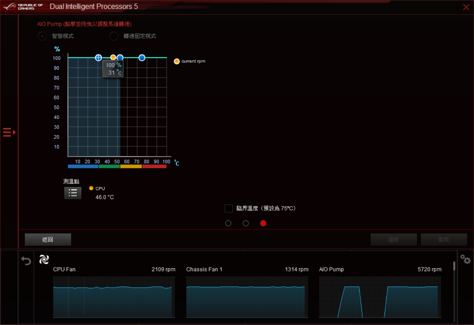Click the first blue curve point at 31°C

pos(99,58)
